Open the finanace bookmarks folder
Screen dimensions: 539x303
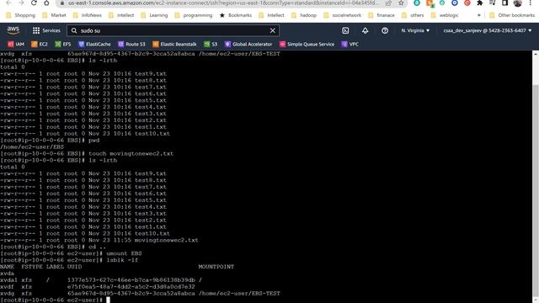click(382, 15)
